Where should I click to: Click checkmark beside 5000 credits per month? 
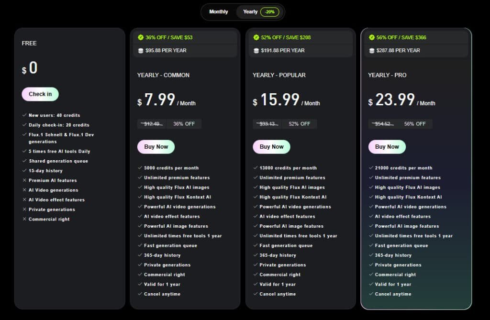coord(140,168)
